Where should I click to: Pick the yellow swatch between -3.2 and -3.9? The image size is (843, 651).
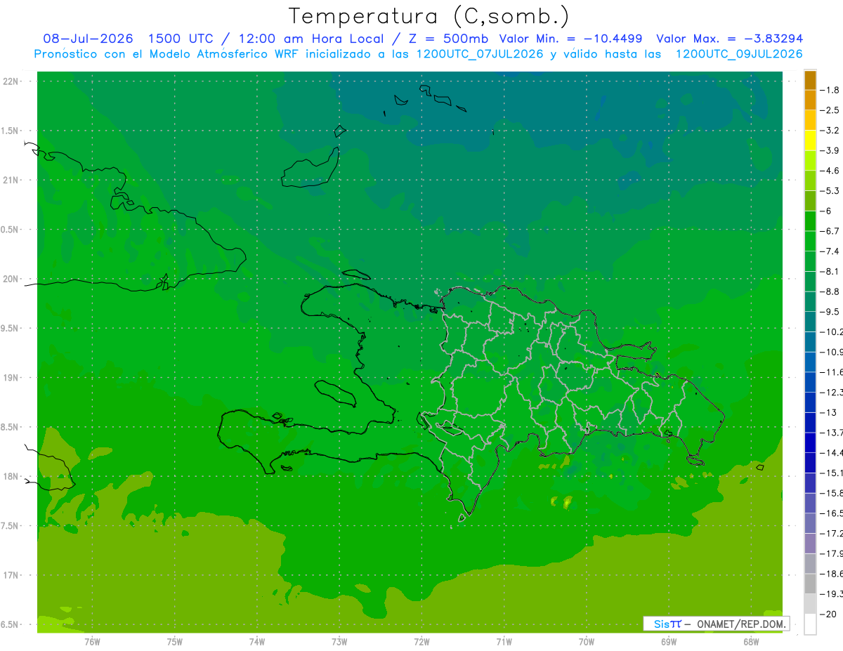(x=810, y=140)
